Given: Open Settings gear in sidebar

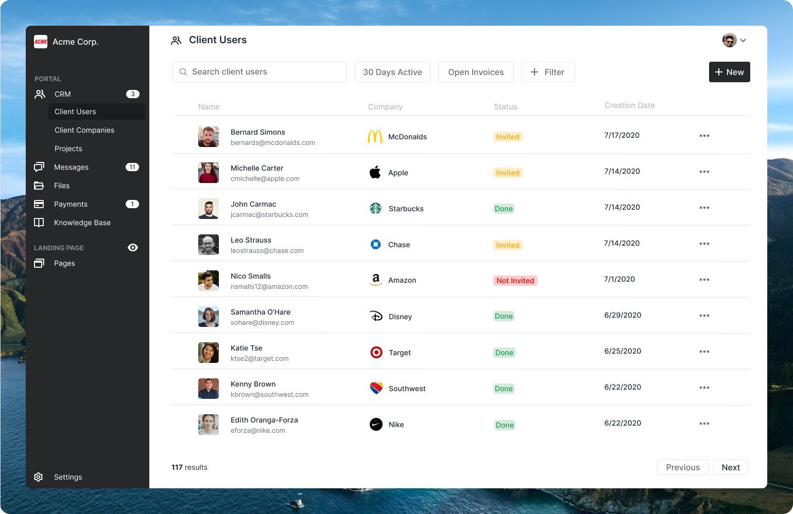Looking at the screenshot, I should (x=39, y=477).
